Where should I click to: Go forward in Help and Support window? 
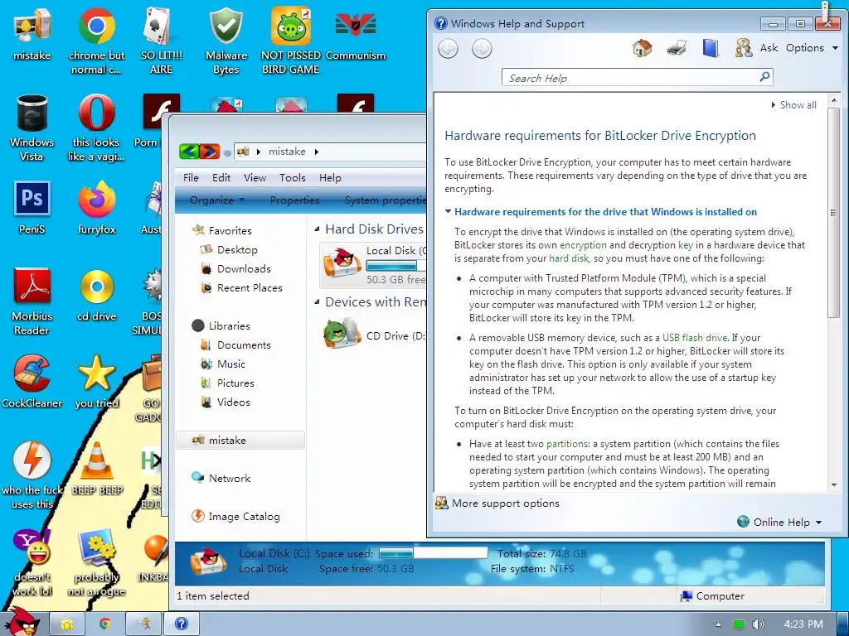482,49
